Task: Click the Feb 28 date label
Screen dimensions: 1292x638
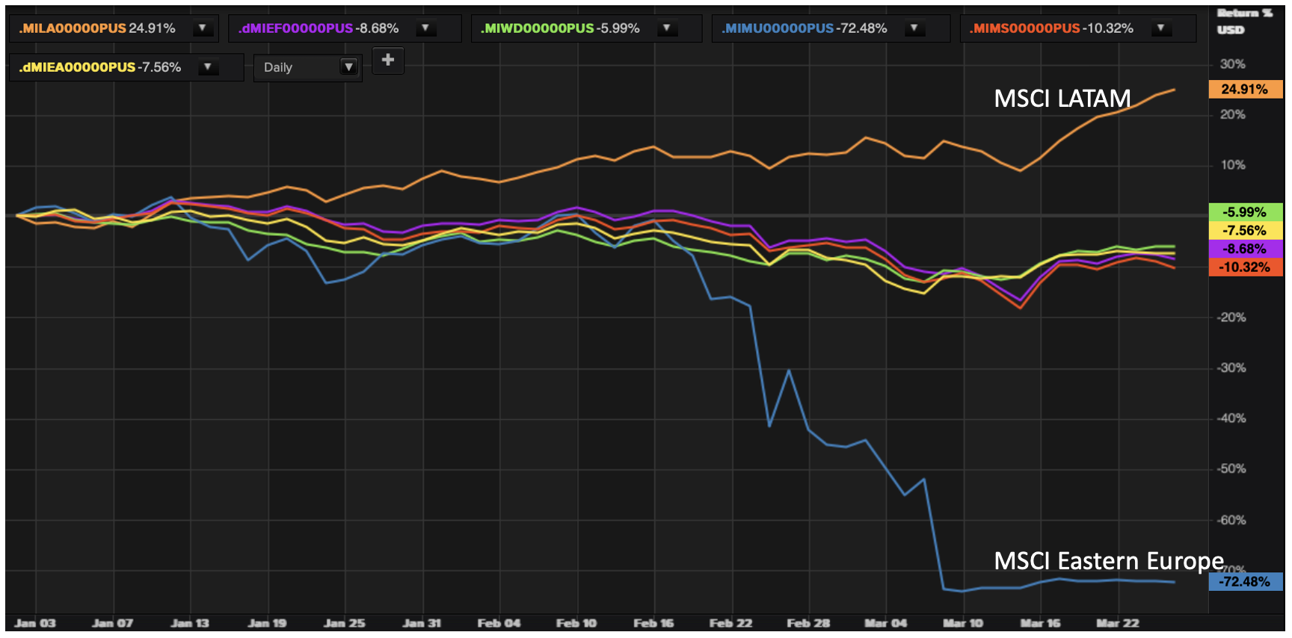Action: (808, 623)
